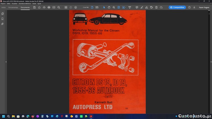Open the Windows Start menu
This screenshot has width=212, height=119.
4,116
